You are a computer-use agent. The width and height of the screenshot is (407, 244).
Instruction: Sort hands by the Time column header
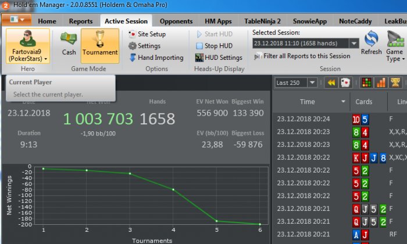click(308, 102)
